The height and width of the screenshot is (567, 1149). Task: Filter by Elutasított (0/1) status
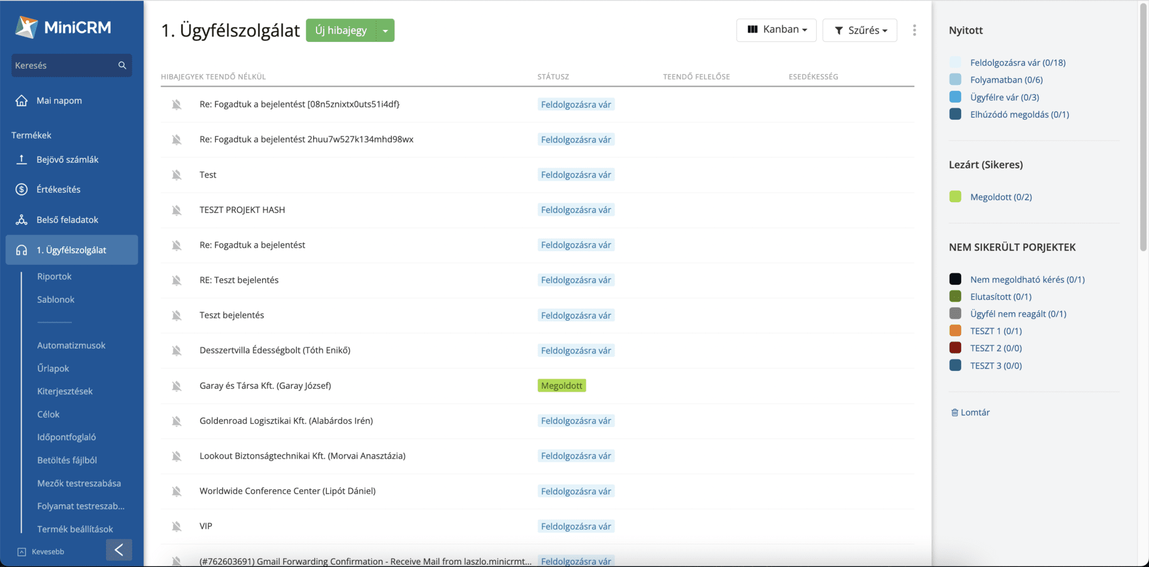pos(1001,297)
